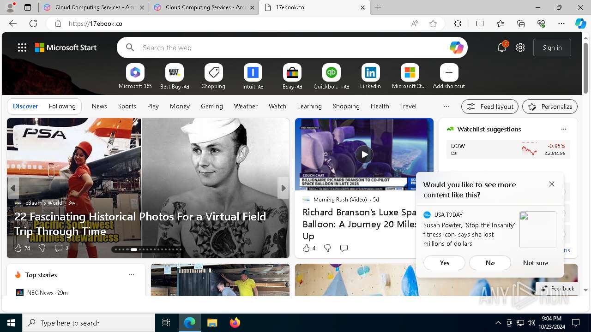Viewport: 591px width, 332px height.
Task: Open the Weather category
Action: click(x=246, y=106)
